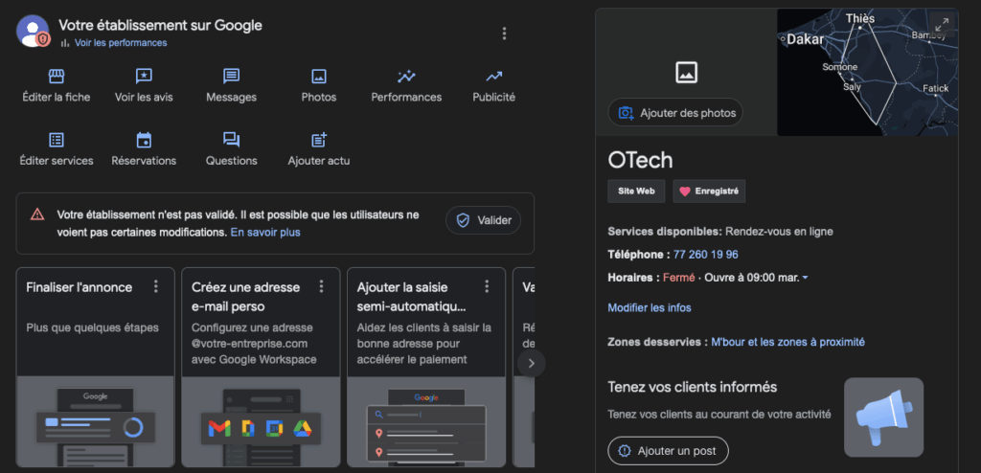This screenshot has height=473, width=981.
Task: Open Voir les avis star icon
Action: coord(144,77)
